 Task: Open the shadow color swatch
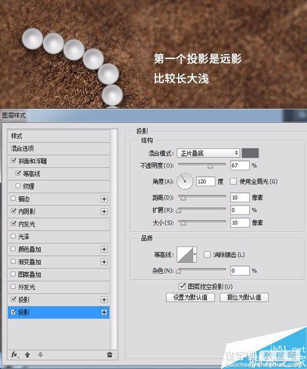251,153
